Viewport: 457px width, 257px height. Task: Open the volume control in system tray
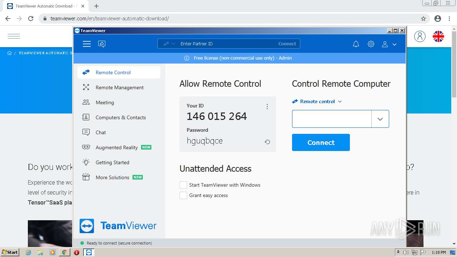pyautogui.click(x=406, y=252)
